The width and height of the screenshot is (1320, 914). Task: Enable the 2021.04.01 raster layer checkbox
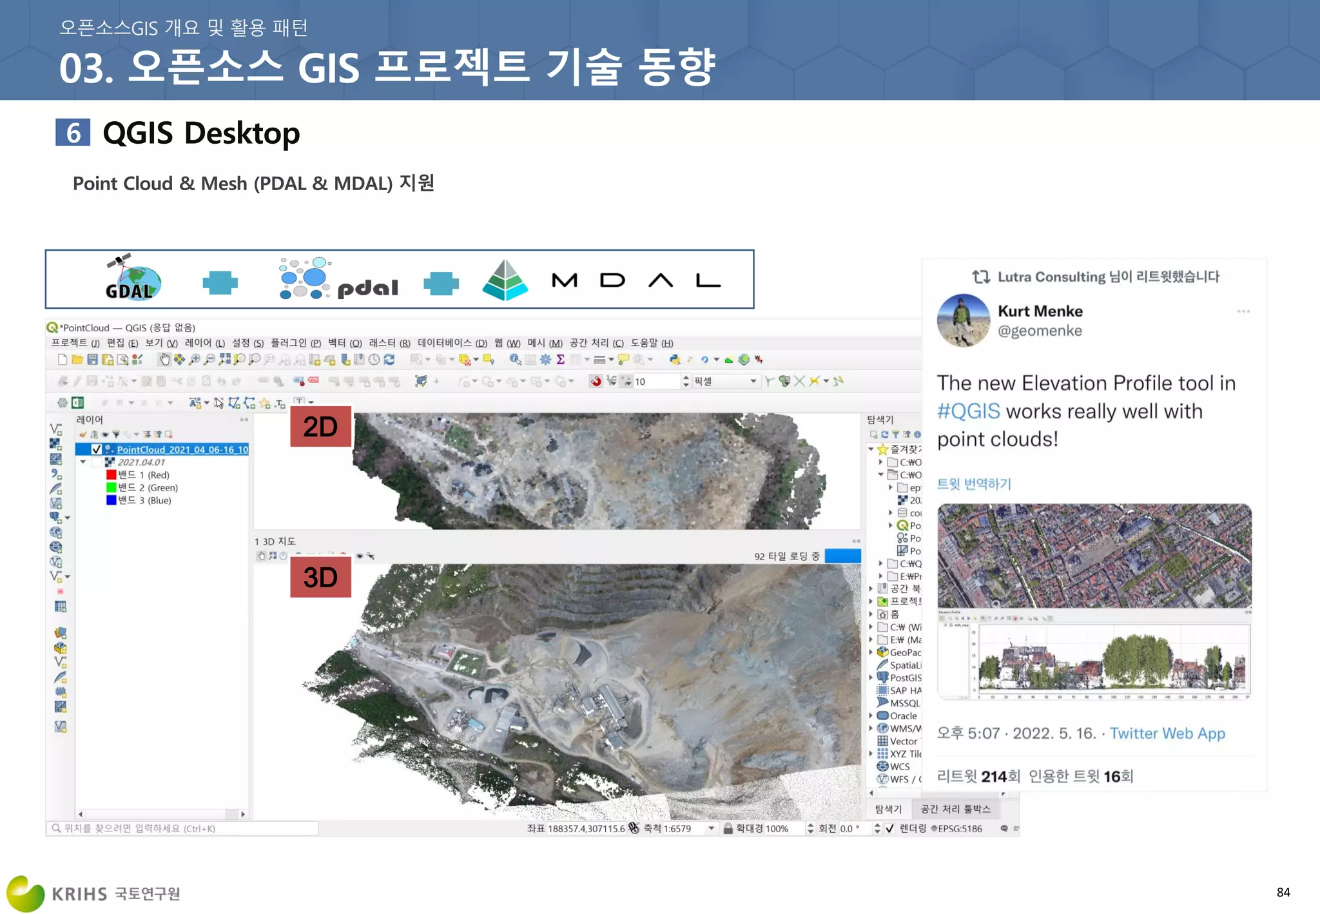tap(97, 462)
